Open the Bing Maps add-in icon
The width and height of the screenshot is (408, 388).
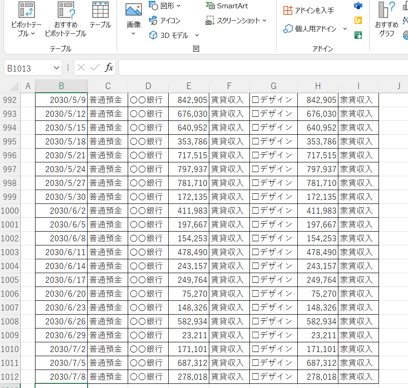pos(358,20)
